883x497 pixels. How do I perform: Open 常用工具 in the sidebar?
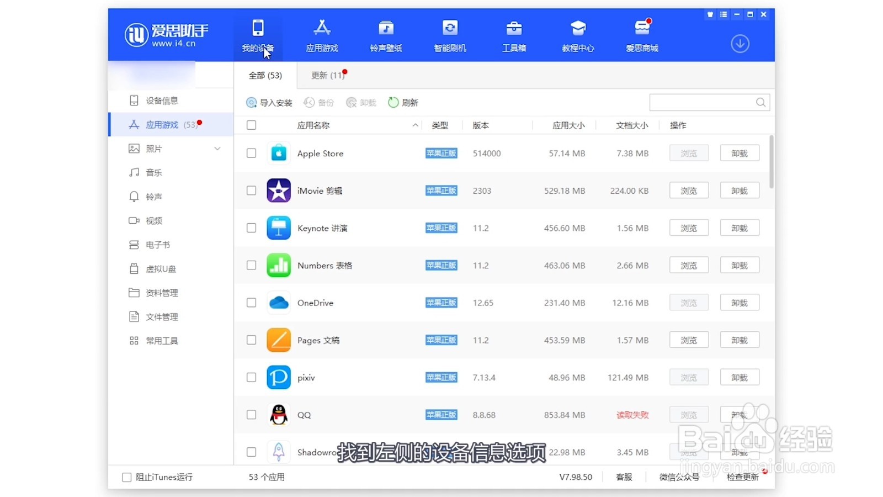click(171, 341)
